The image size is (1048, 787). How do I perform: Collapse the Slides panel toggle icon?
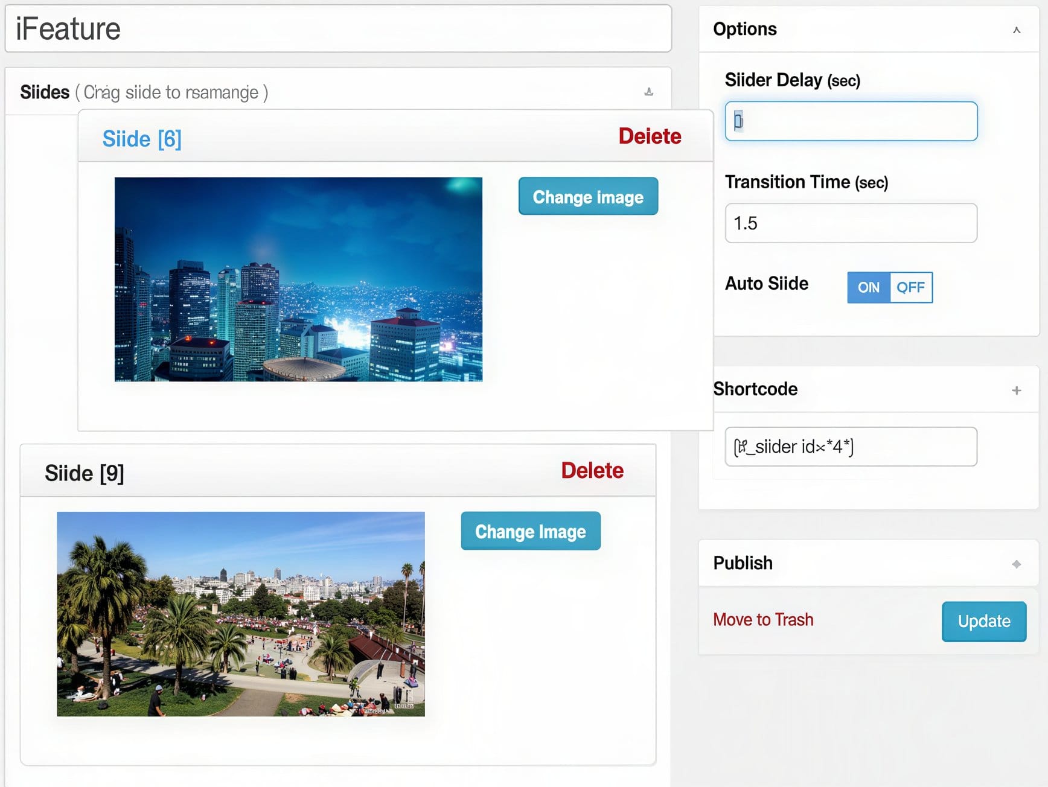[649, 92]
